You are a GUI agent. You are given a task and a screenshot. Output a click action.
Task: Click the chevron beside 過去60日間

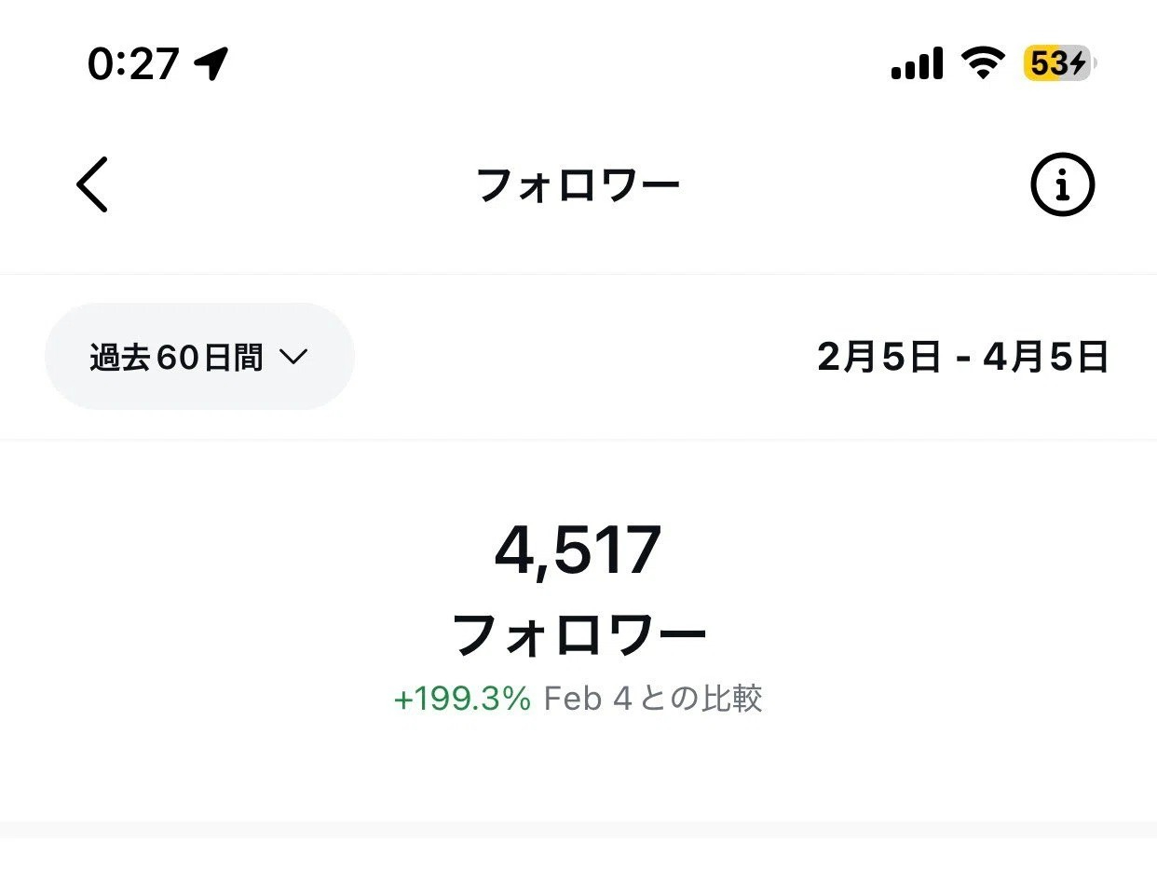[x=293, y=357]
